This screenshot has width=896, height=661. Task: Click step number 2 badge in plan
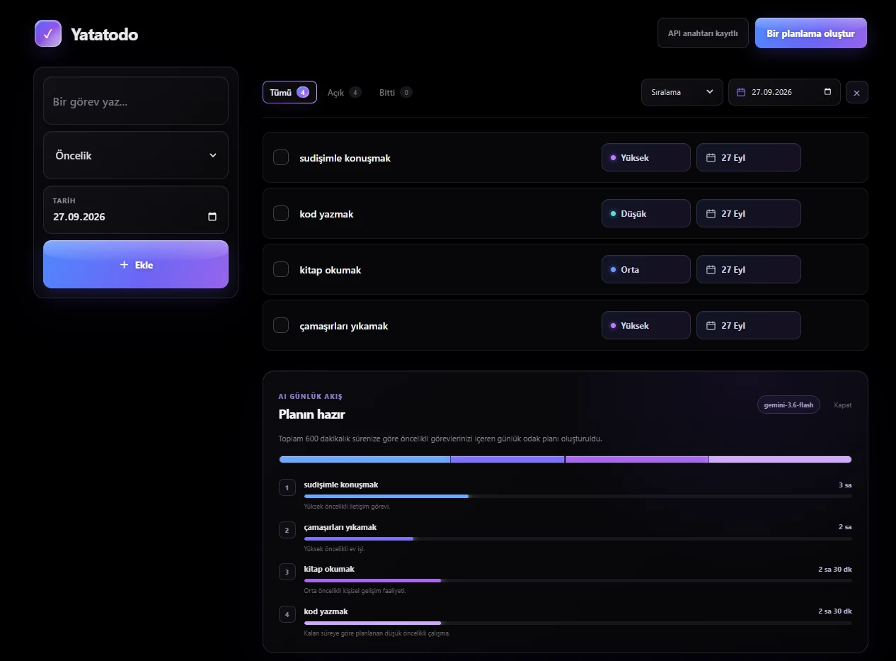click(287, 530)
